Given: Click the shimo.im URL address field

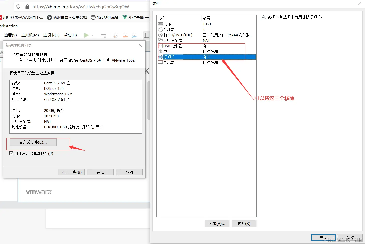Looking at the screenshot, I should point(81,7).
